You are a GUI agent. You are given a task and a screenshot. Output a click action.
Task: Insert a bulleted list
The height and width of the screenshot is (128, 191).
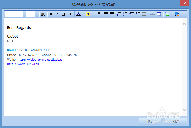coord(125,14)
